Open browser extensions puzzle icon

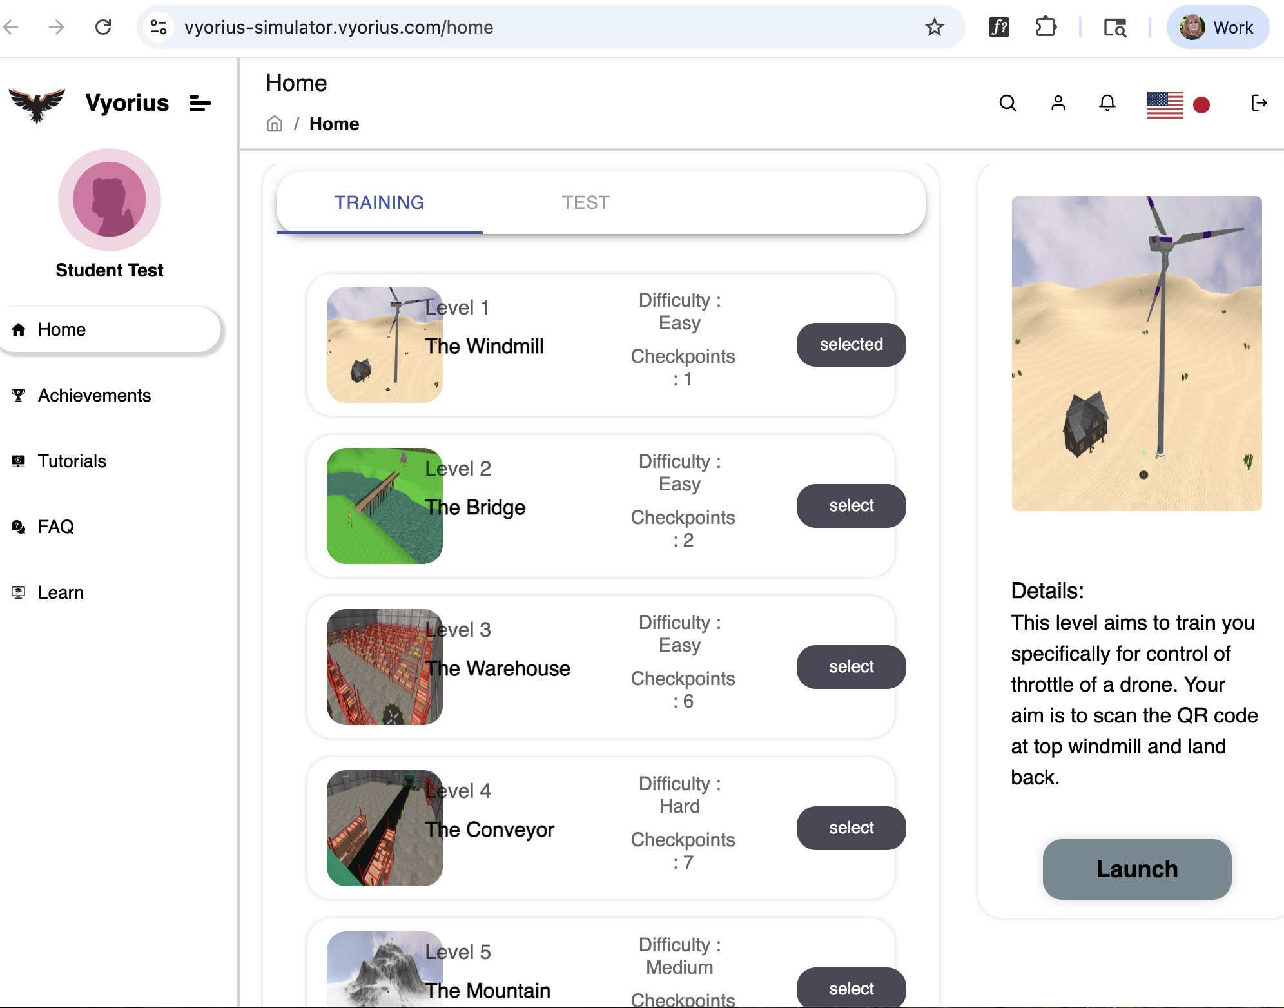[x=1046, y=27]
